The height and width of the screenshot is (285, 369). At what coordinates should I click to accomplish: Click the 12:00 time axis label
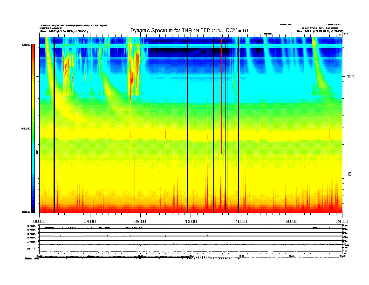tap(191, 222)
